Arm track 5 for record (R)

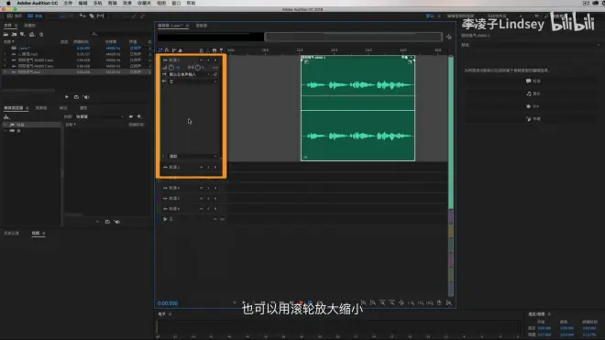(215, 198)
